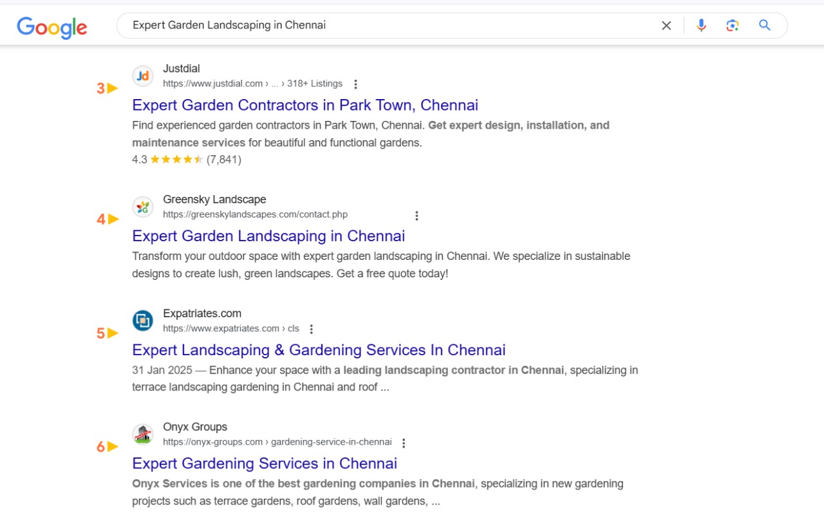Image resolution: width=824 pixels, height=516 pixels.
Task: Open 'Expert Garden Contractors in Park Town, Chennai' link
Action: tap(305, 105)
